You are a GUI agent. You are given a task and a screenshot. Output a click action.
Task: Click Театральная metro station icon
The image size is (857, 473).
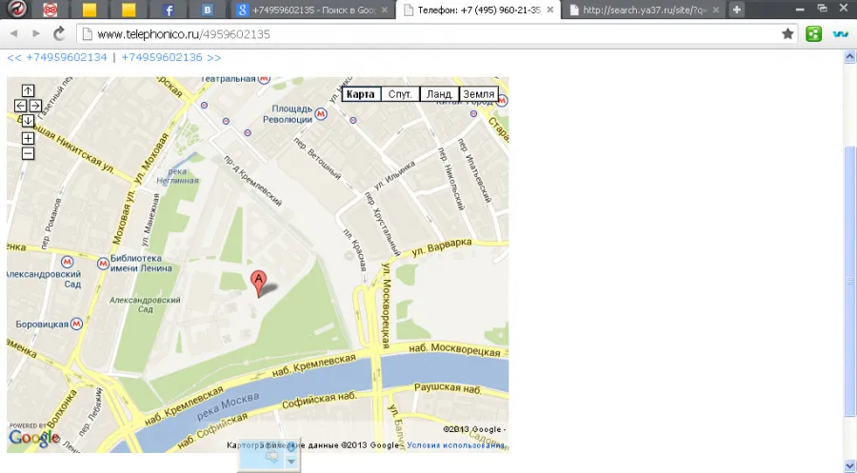(x=264, y=80)
